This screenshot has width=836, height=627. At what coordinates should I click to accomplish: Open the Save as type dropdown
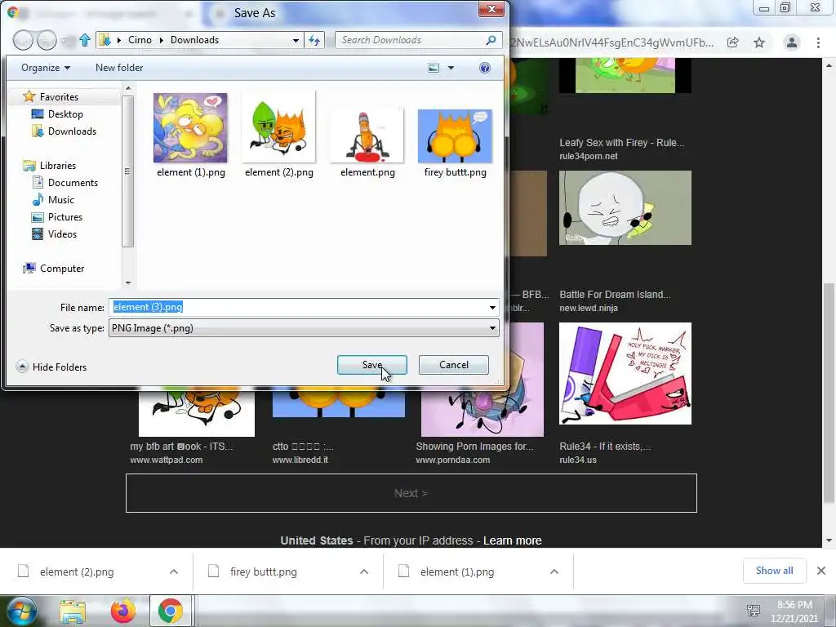pos(304,328)
